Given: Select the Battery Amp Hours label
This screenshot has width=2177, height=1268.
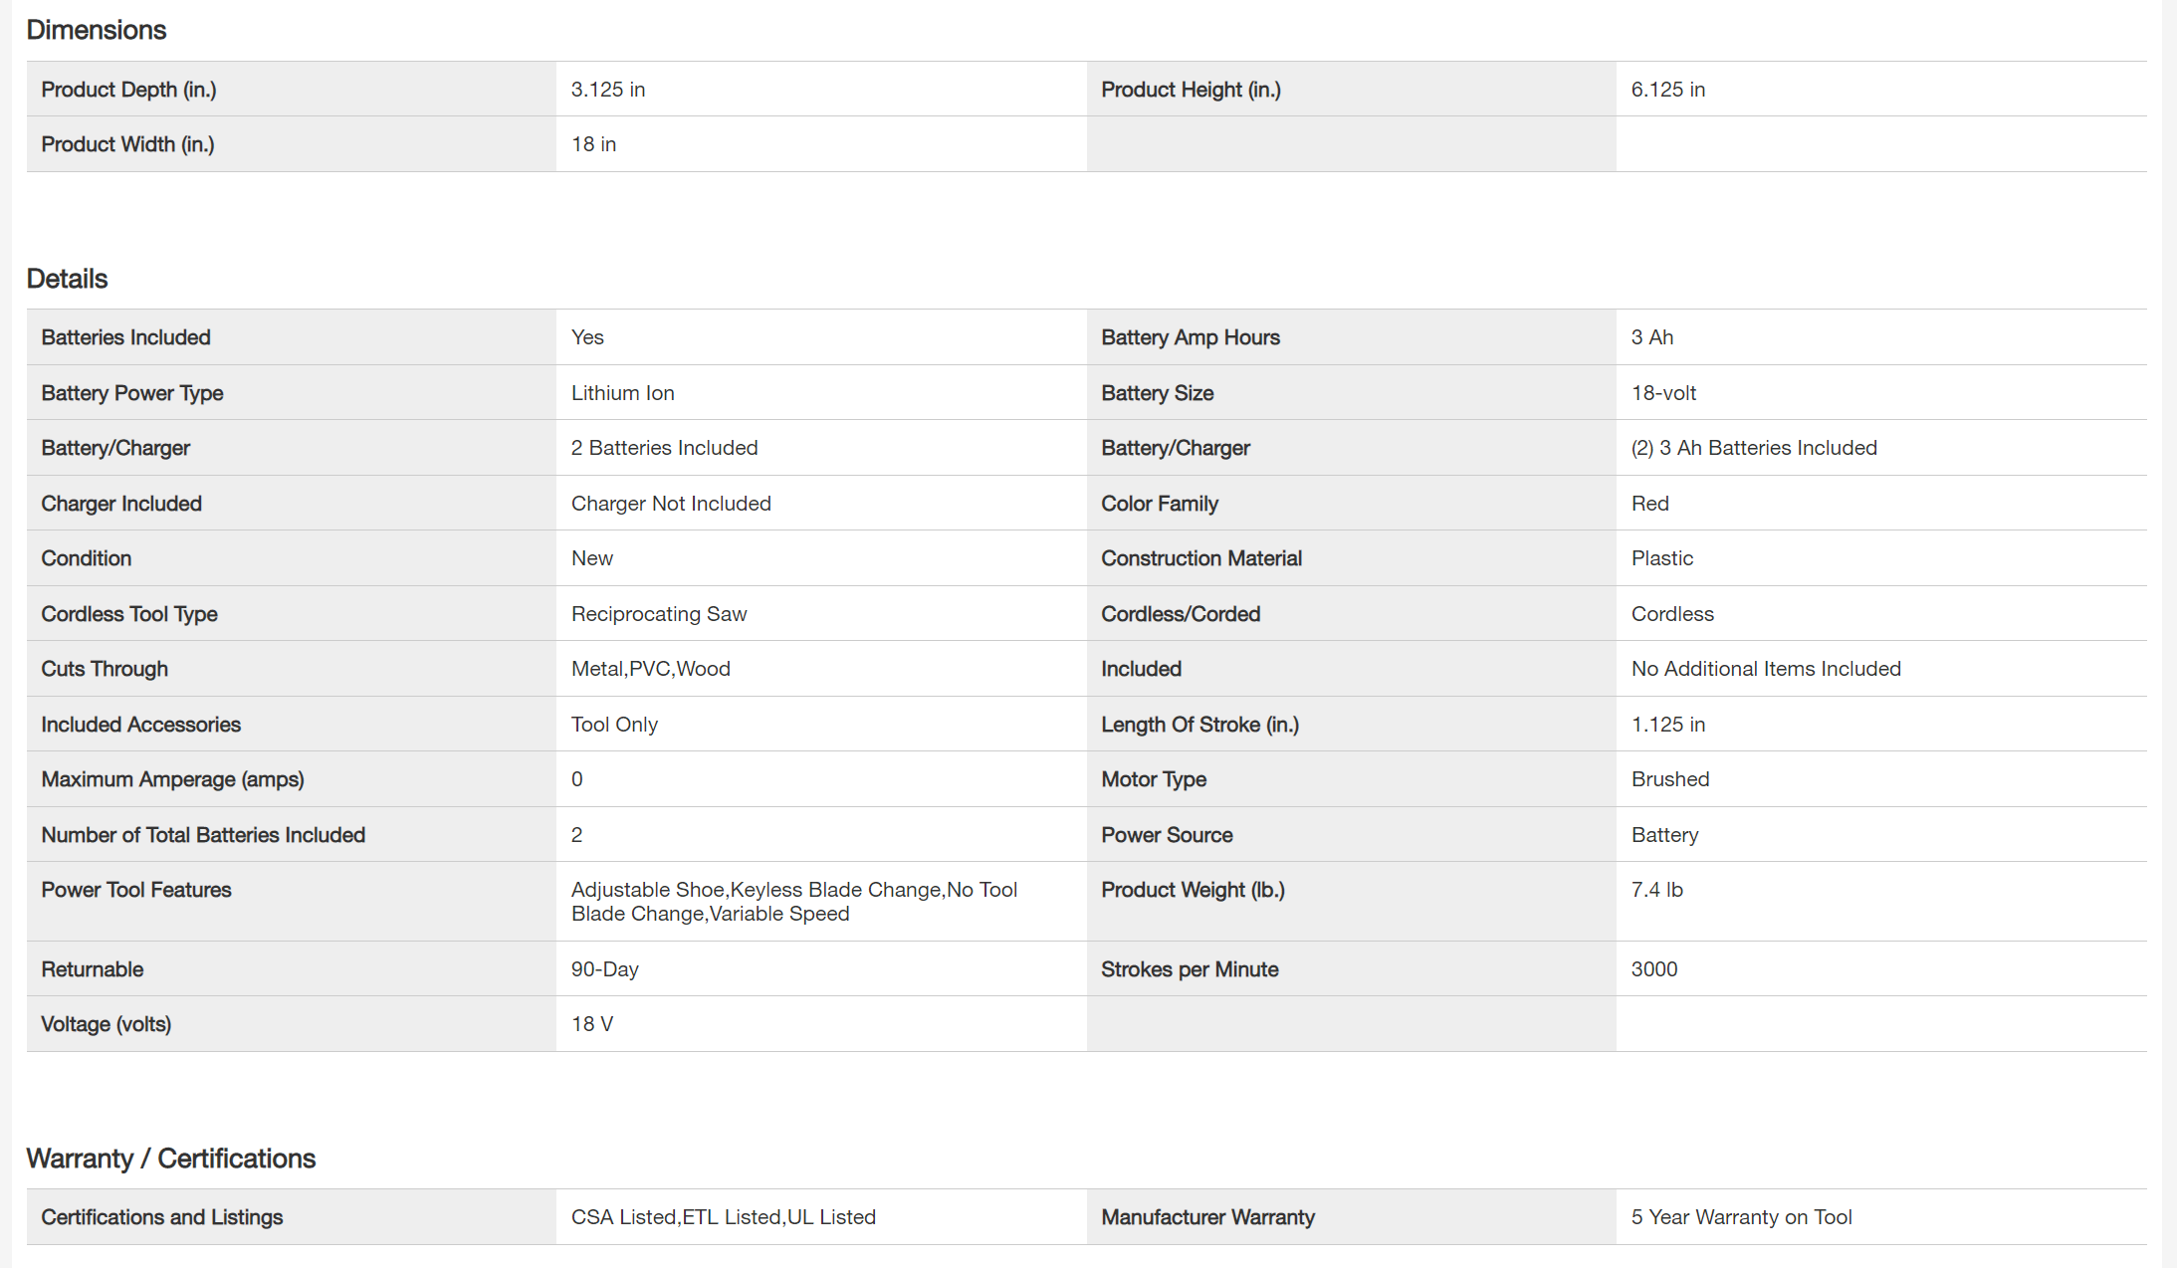Looking at the screenshot, I should [1190, 337].
